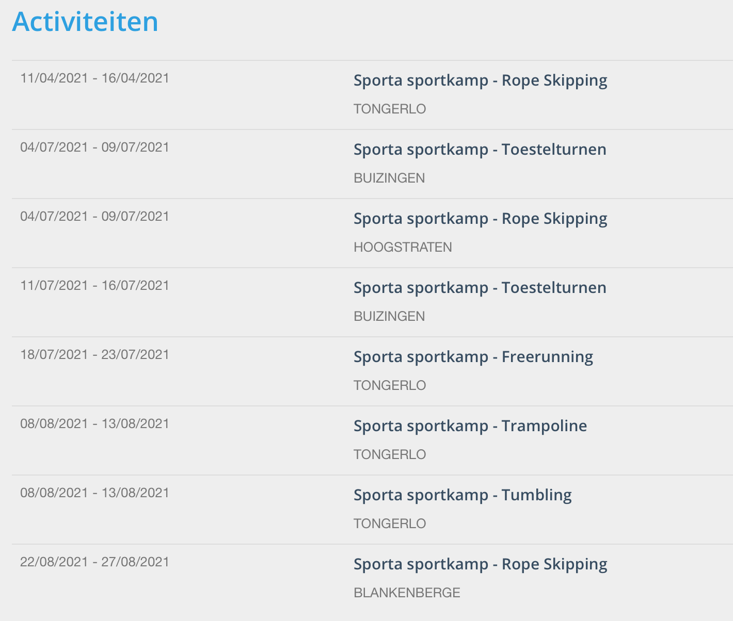Open the Sporta sportkamp Trampoline link
This screenshot has width=733, height=621.
pyautogui.click(x=470, y=426)
